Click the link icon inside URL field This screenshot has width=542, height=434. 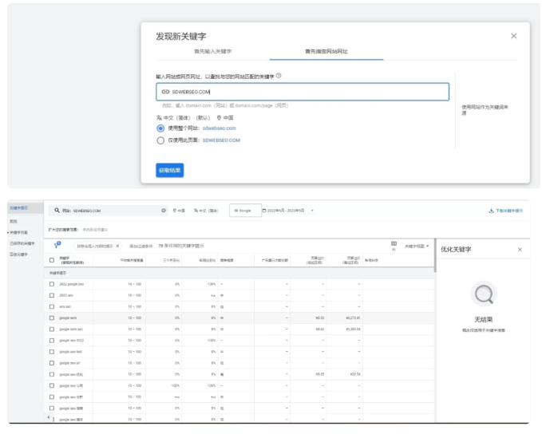click(165, 92)
